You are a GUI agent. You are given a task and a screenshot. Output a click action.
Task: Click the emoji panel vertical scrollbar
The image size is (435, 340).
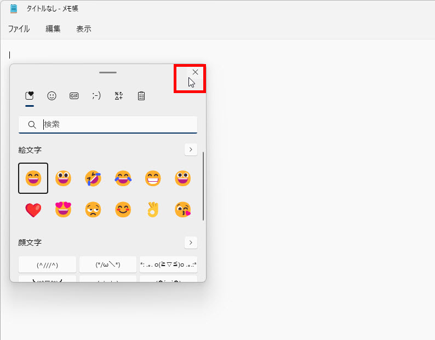203,186
